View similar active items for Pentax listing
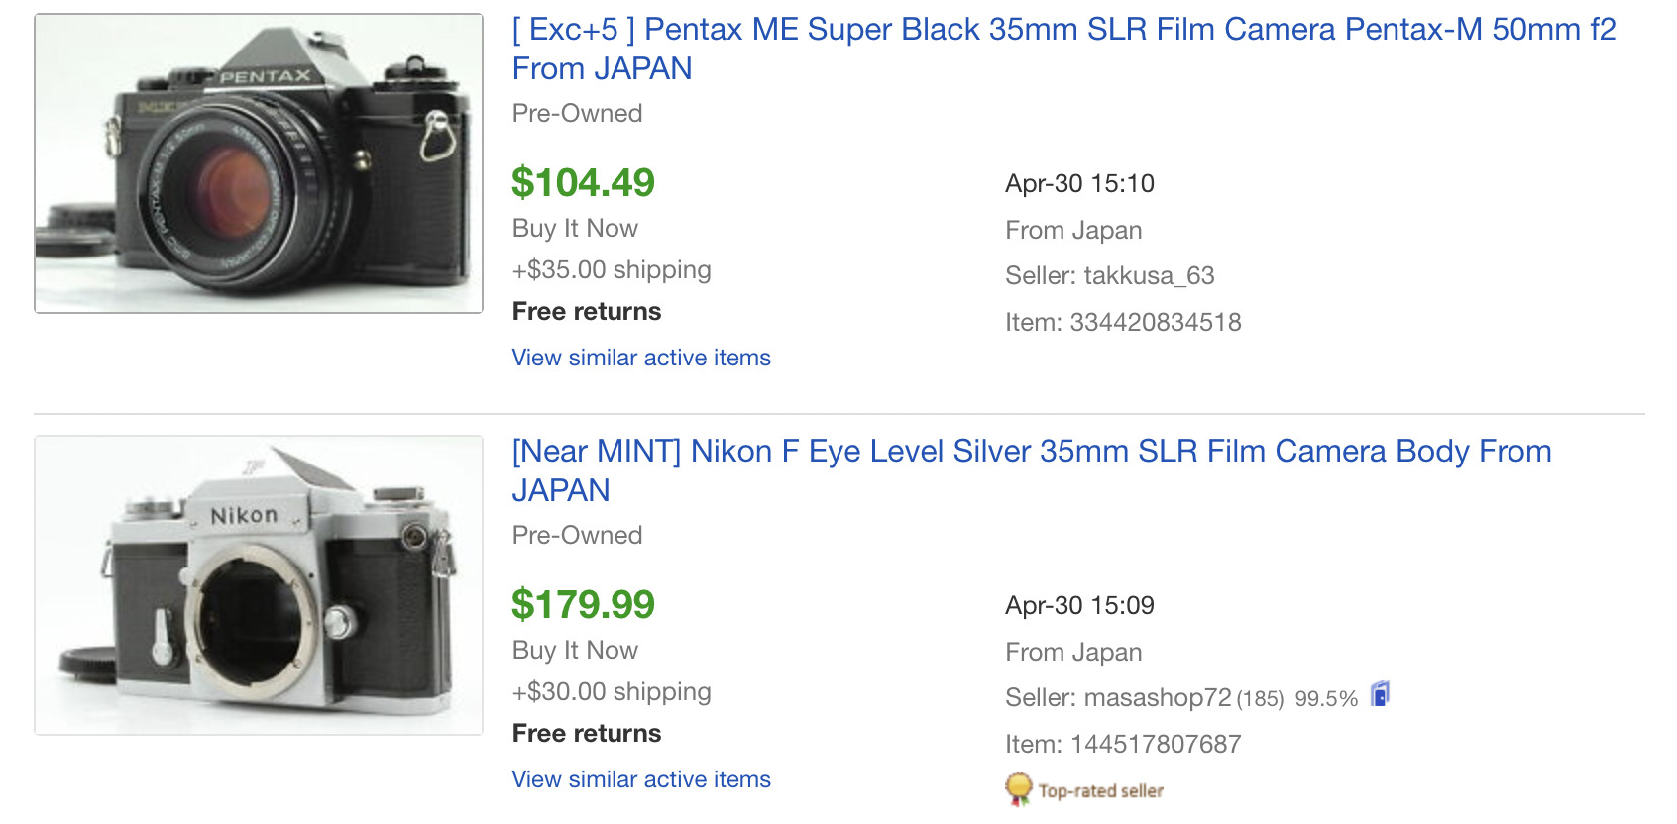Viewport: 1677px width, 824px height. pyautogui.click(x=641, y=358)
